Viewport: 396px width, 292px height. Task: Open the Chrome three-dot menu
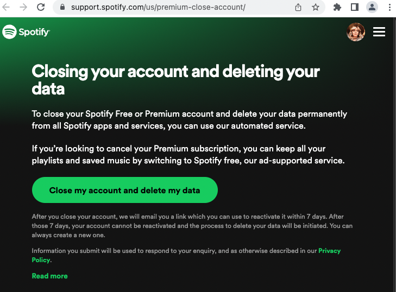pyautogui.click(x=389, y=7)
